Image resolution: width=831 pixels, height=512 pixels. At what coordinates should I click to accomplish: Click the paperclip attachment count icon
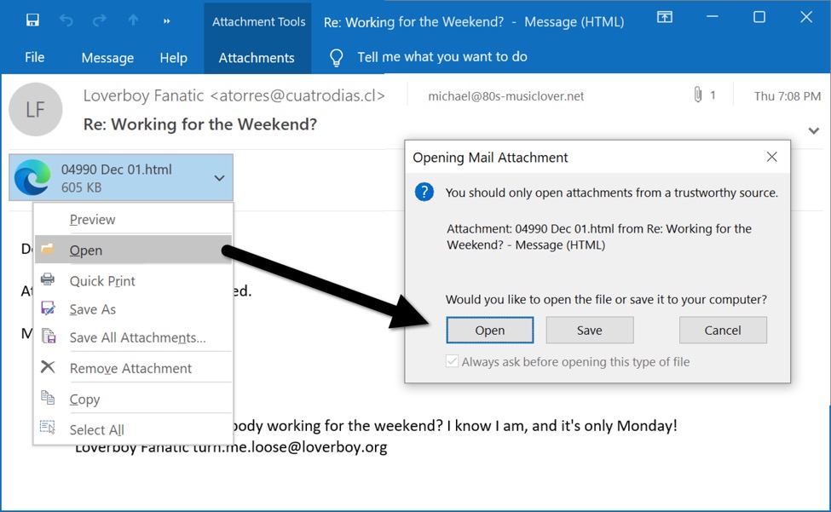pyautogui.click(x=698, y=95)
